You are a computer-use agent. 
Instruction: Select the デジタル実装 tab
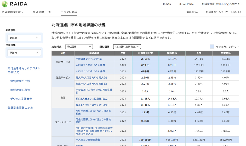(69, 12)
